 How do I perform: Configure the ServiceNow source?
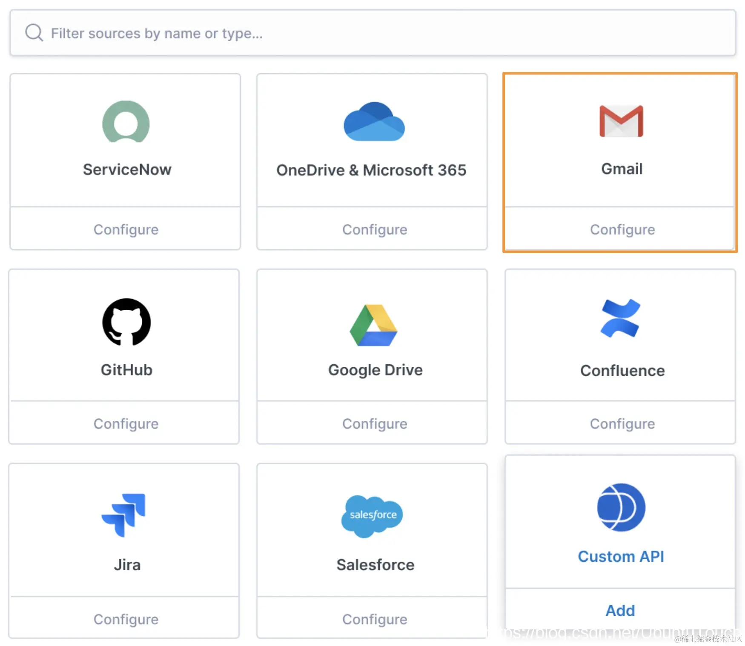pyautogui.click(x=126, y=229)
